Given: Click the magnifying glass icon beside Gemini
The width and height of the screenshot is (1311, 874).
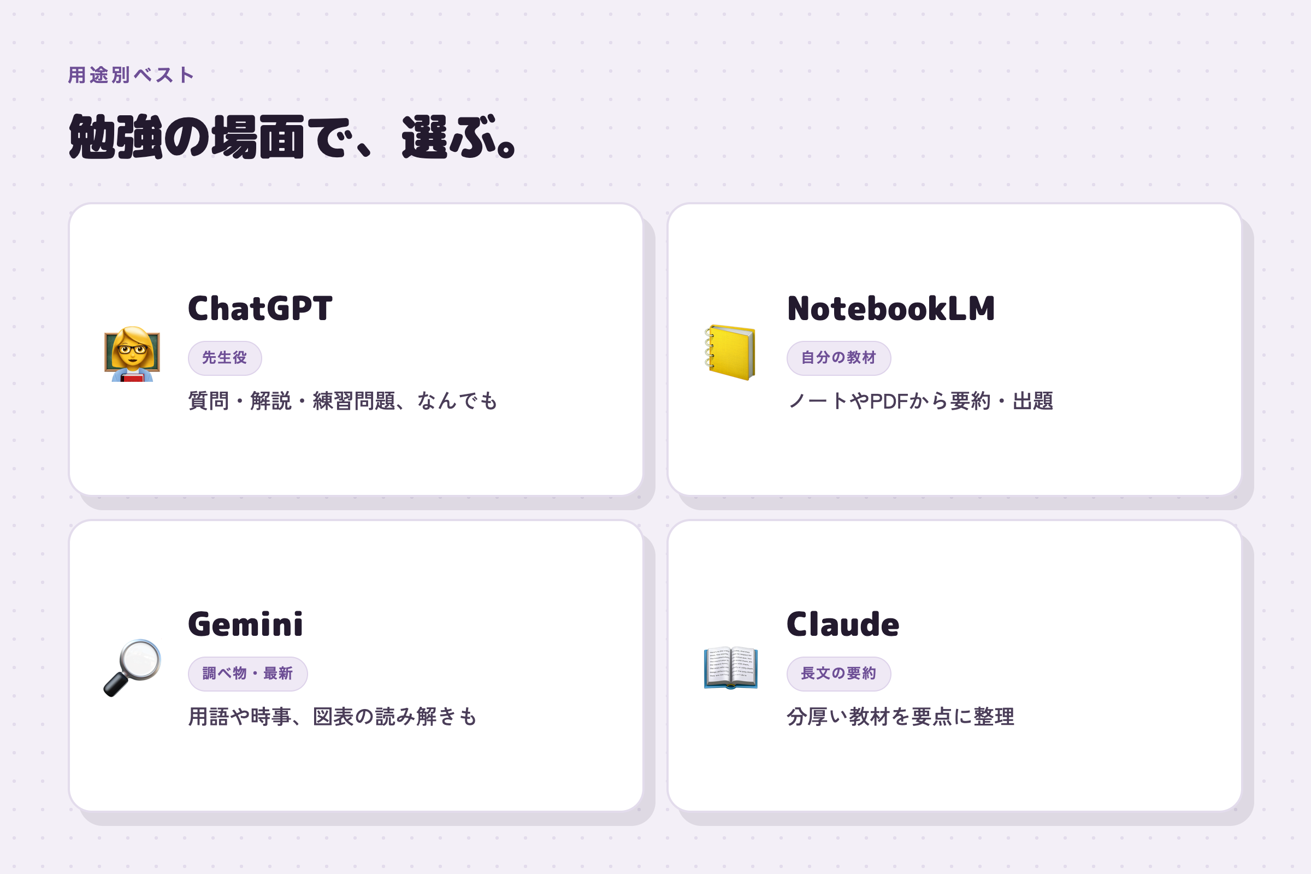Looking at the screenshot, I should [132, 668].
